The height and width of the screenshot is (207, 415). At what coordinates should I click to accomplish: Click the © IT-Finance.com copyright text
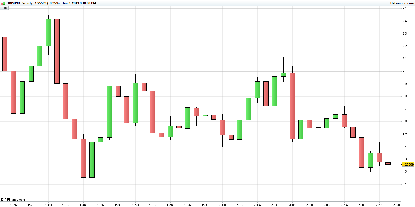tap(13, 200)
